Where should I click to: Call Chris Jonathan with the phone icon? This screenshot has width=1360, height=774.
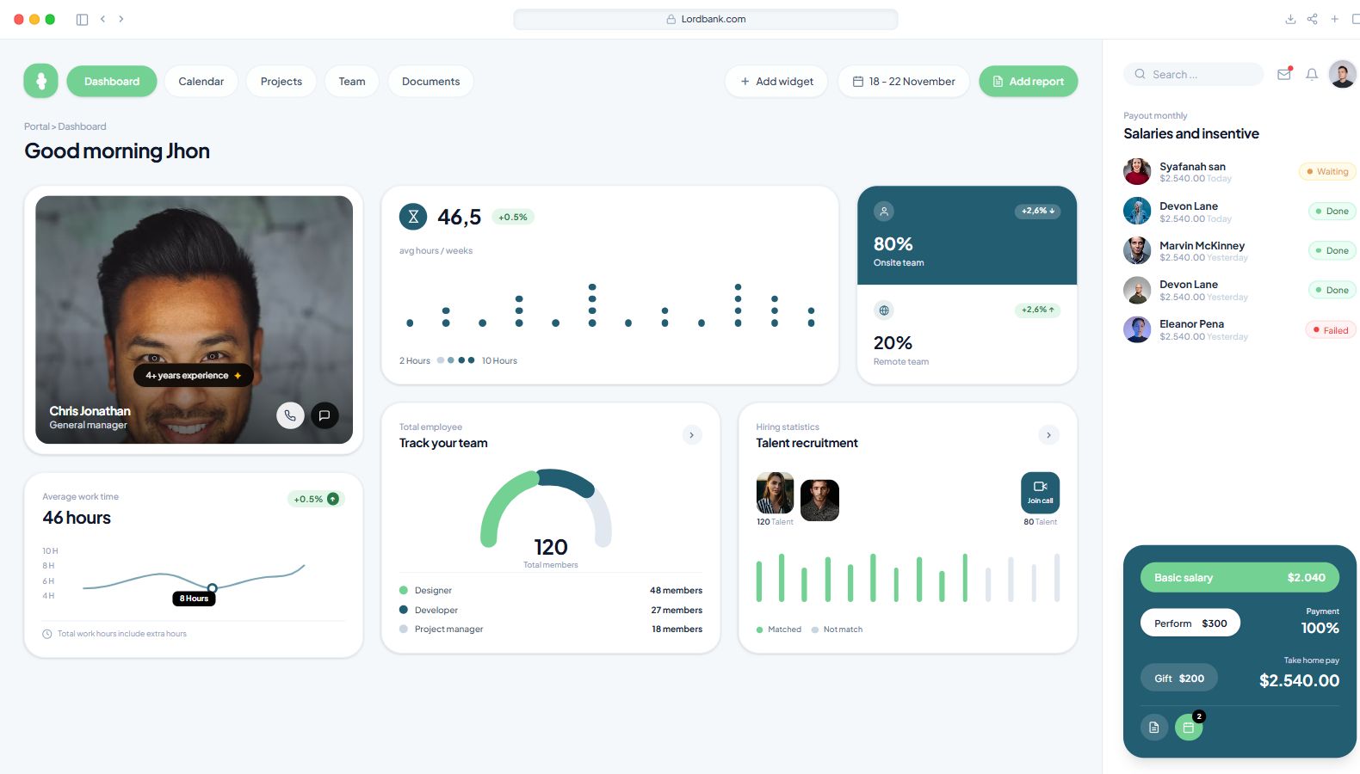[290, 415]
